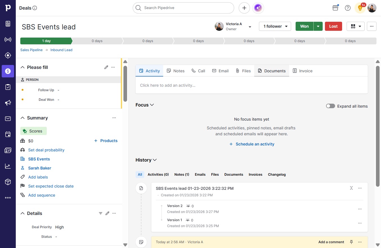
Task: Switch to the Email tab
Action: (x=220, y=71)
